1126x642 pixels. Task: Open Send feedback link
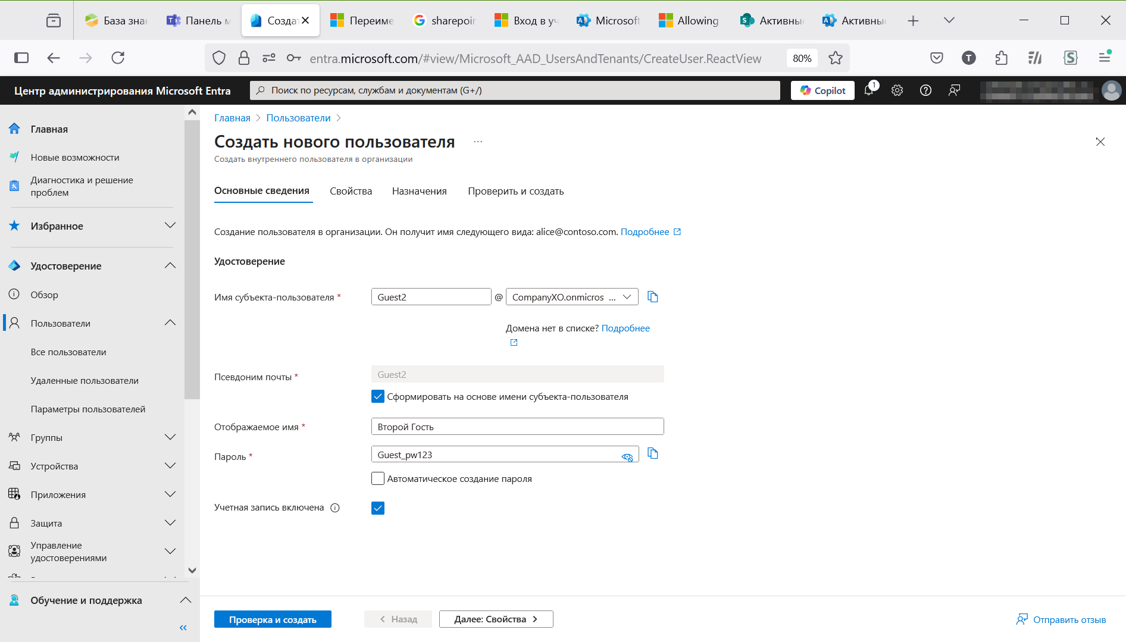pos(1061,619)
